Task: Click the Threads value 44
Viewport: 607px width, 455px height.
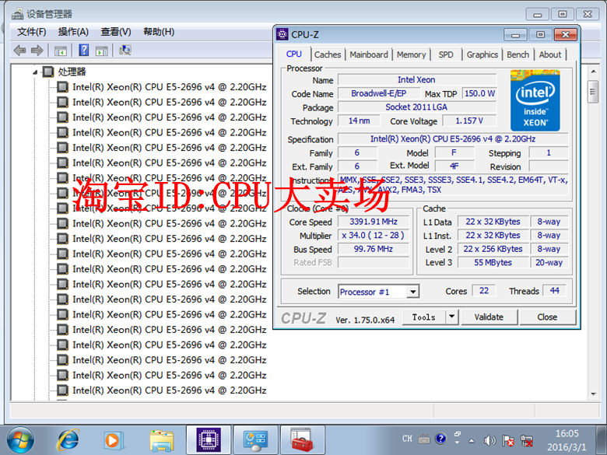Action: tap(554, 291)
